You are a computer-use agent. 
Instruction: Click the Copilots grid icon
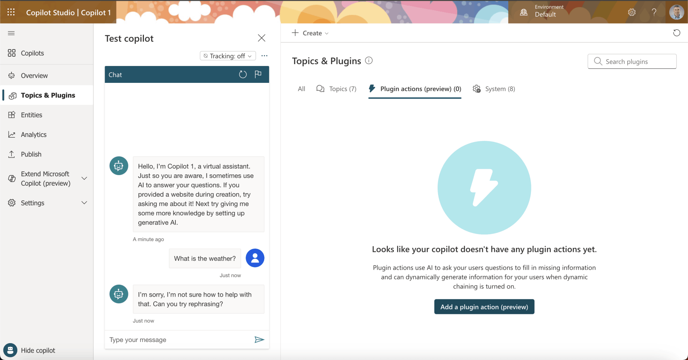point(12,53)
